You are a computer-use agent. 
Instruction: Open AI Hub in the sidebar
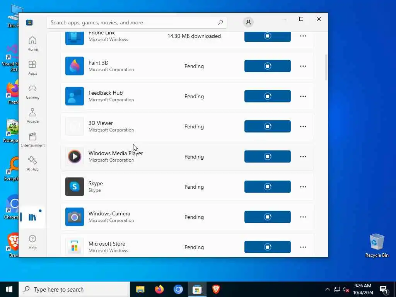[x=32, y=164]
